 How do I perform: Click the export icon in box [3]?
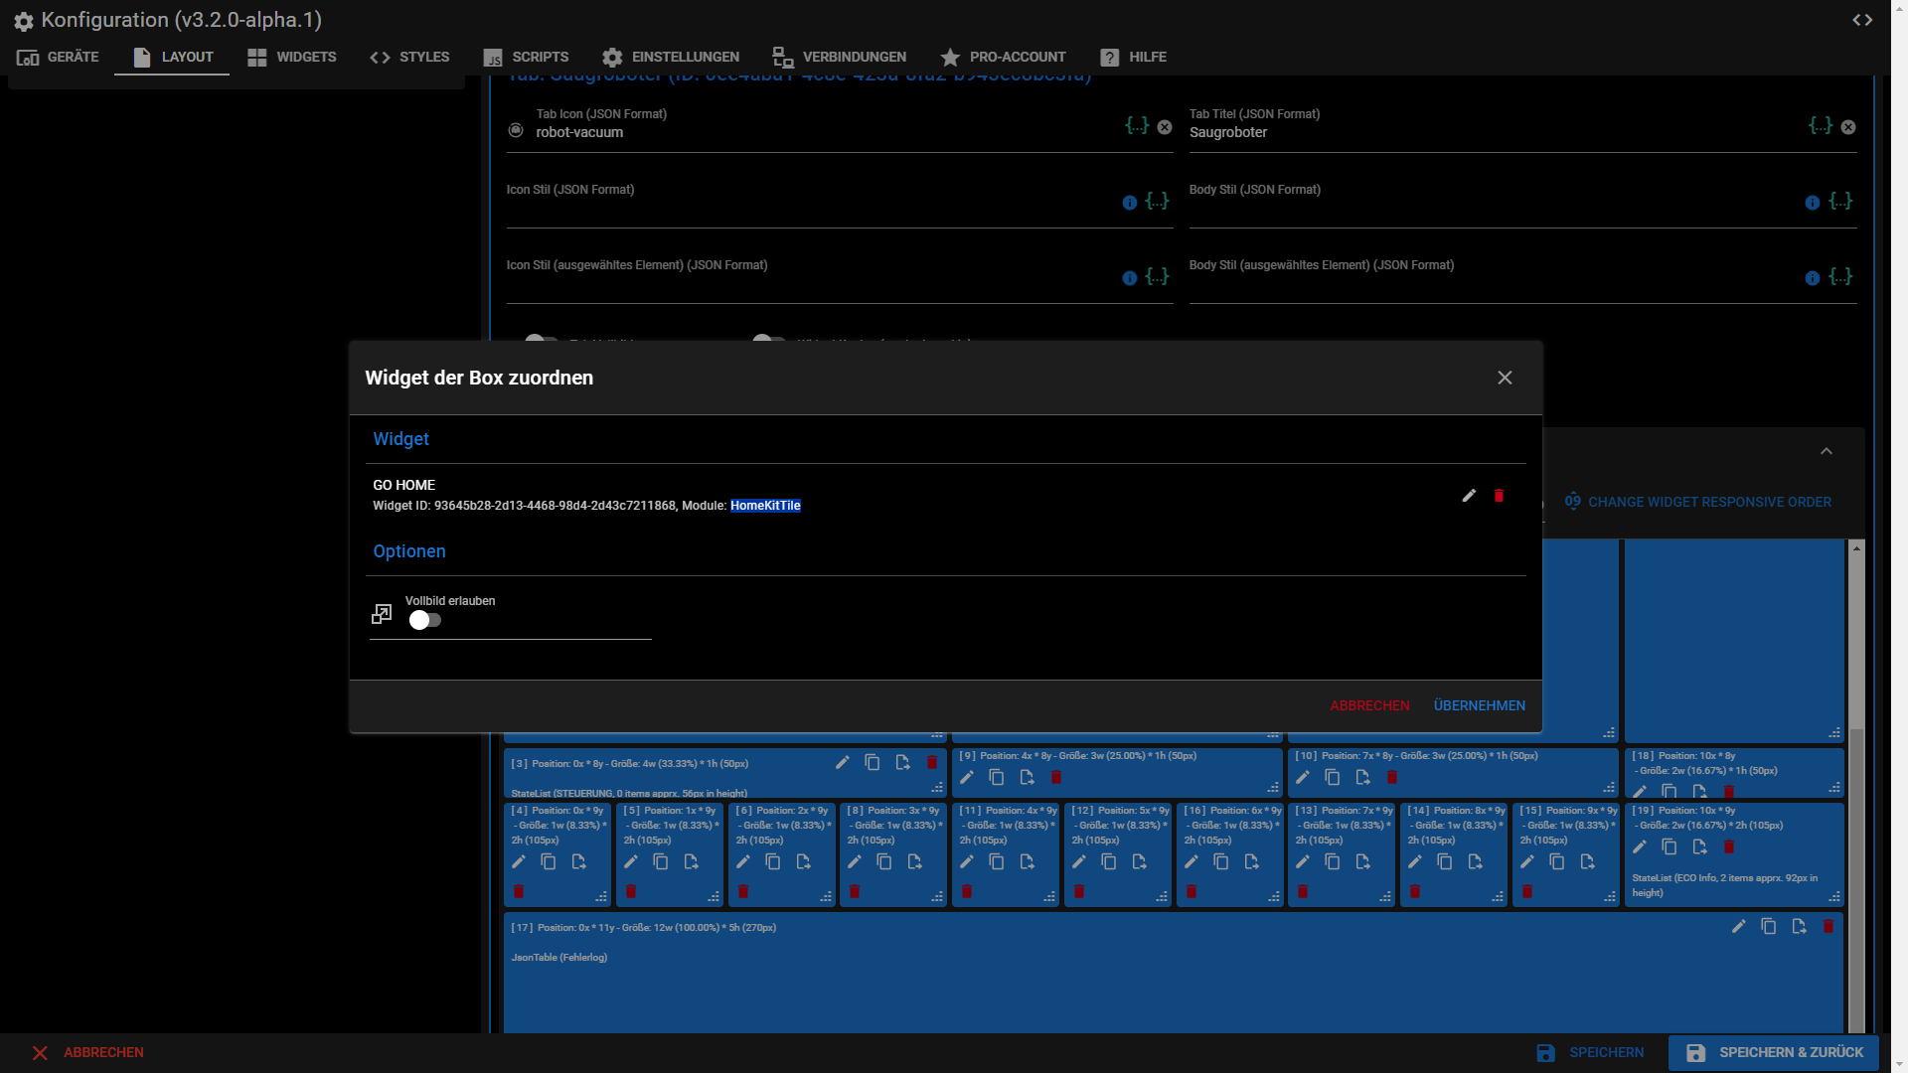click(902, 763)
